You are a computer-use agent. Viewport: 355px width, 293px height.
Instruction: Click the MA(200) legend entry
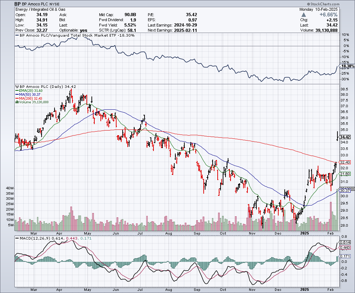(x=29, y=99)
